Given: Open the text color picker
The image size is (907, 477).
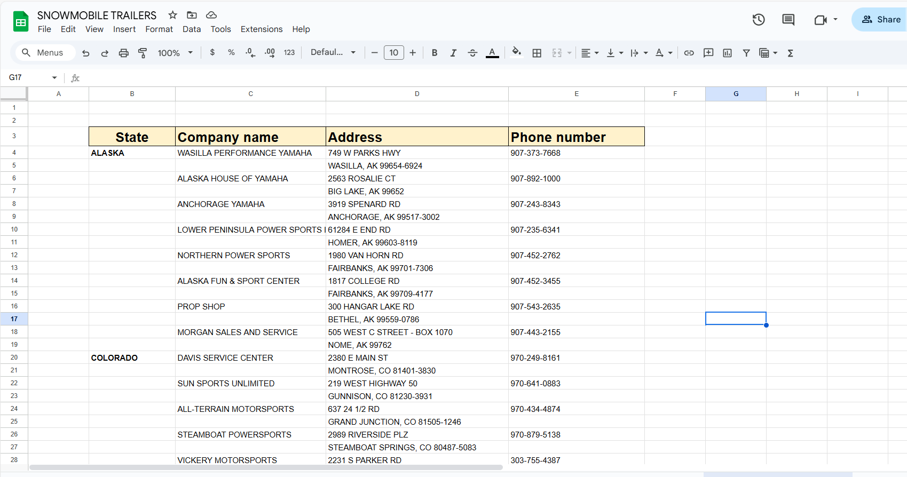Looking at the screenshot, I should pyautogui.click(x=492, y=53).
